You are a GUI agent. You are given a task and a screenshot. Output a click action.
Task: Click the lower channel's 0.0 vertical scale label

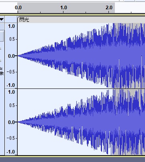click(11, 122)
